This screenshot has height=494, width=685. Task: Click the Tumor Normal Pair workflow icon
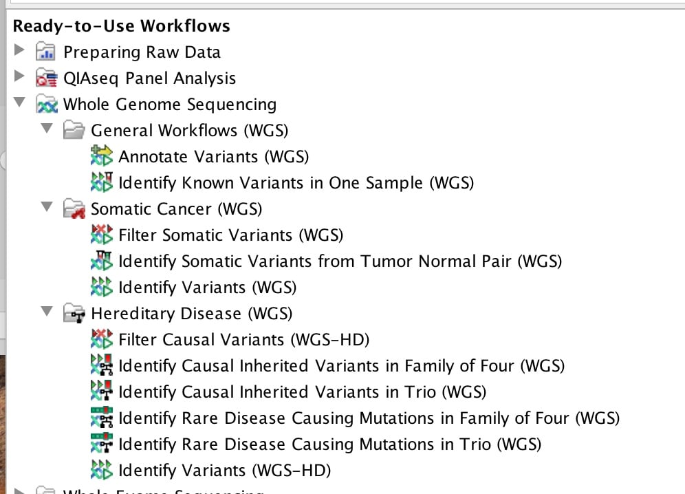(x=102, y=261)
